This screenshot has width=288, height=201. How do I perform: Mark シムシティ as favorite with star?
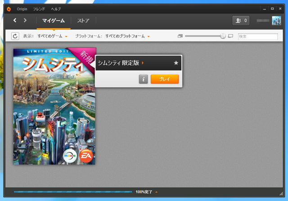[176, 63]
